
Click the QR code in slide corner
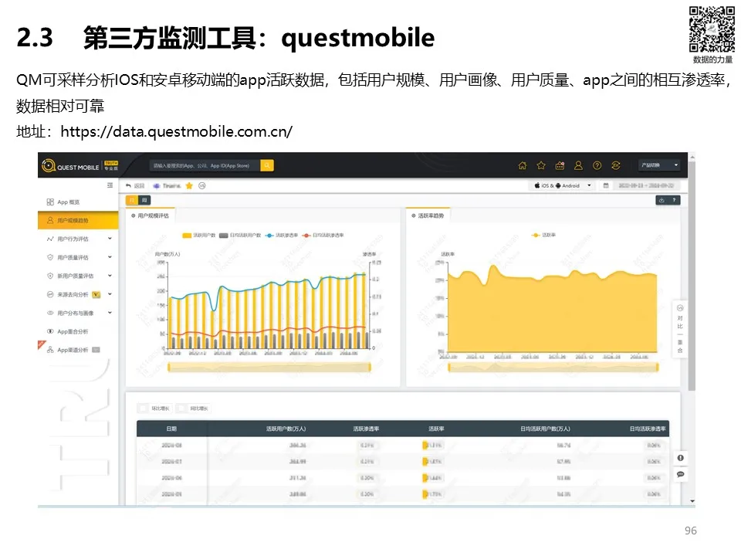pos(712,29)
